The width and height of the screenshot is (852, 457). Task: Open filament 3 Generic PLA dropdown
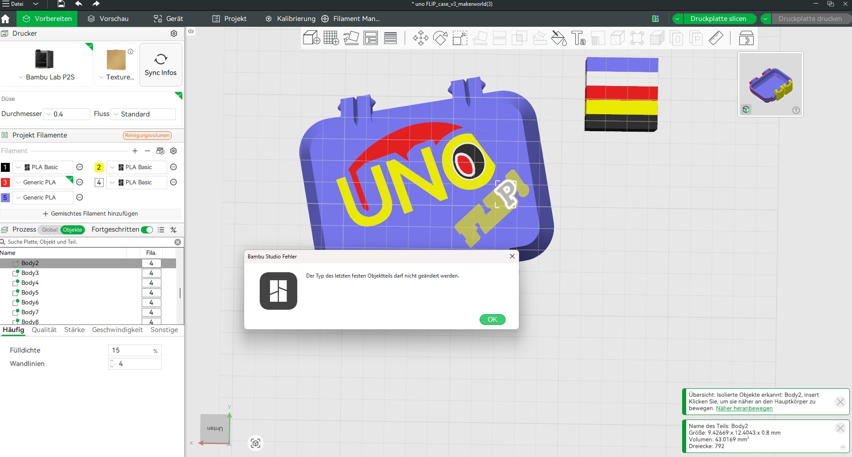[43, 182]
